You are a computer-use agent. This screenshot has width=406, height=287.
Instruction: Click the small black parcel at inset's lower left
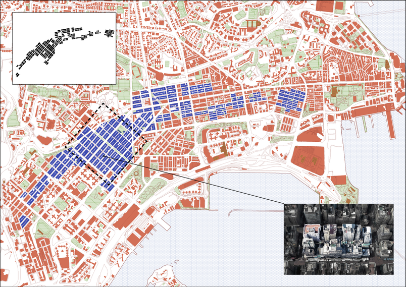pyautogui.click(x=17, y=75)
